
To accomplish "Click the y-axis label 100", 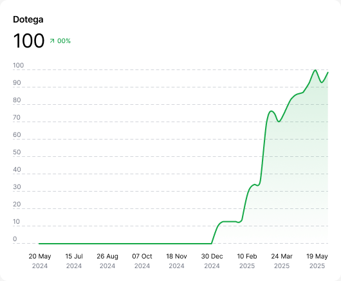I will [x=18, y=66].
